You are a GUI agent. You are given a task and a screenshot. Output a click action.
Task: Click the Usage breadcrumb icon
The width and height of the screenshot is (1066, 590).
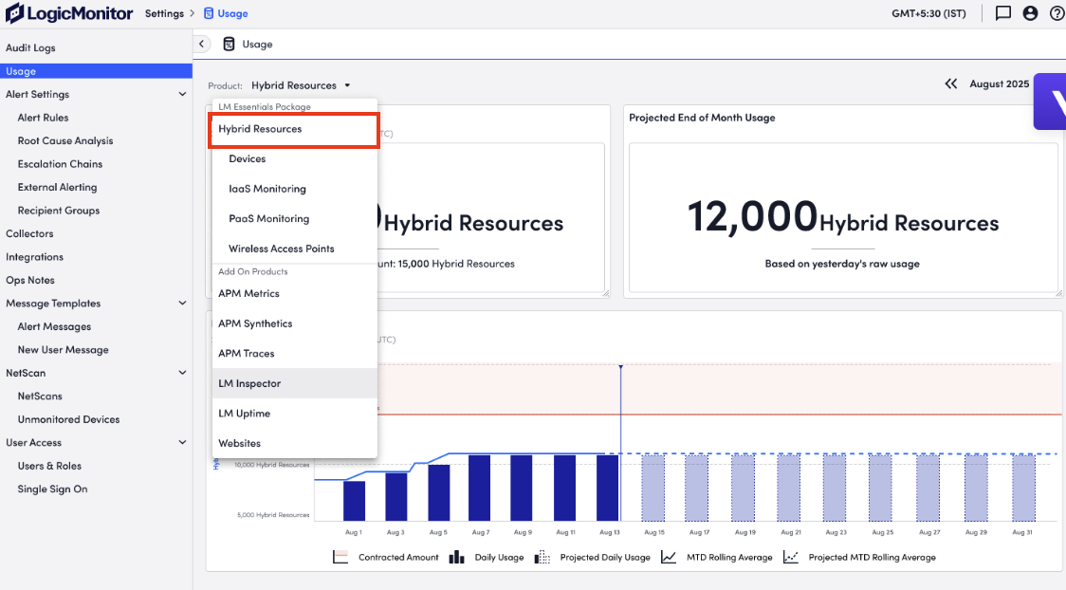click(x=209, y=13)
